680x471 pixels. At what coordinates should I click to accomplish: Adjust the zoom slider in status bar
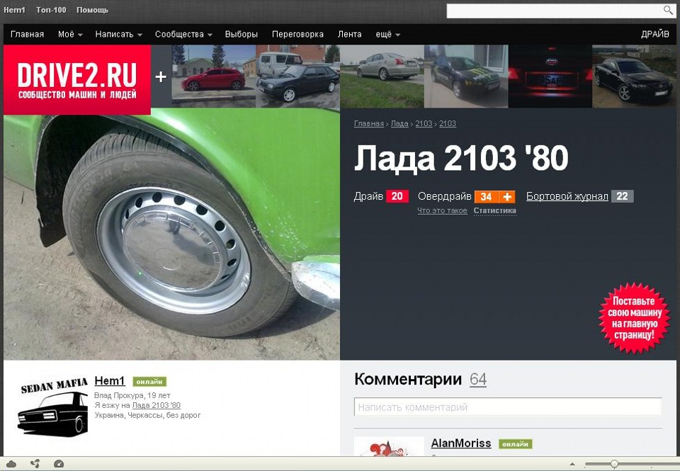pos(614,464)
